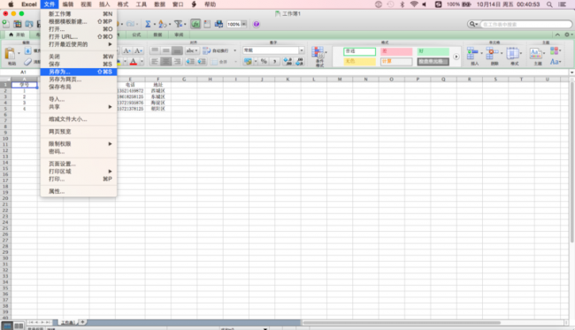Switch to the 数据 ribbon tab
The height and width of the screenshot is (330, 575).
point(157,35)
